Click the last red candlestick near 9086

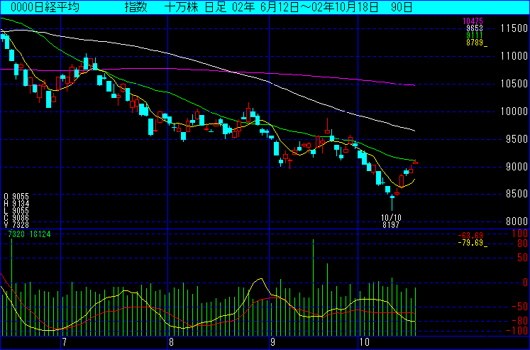[x=415, y=163]
